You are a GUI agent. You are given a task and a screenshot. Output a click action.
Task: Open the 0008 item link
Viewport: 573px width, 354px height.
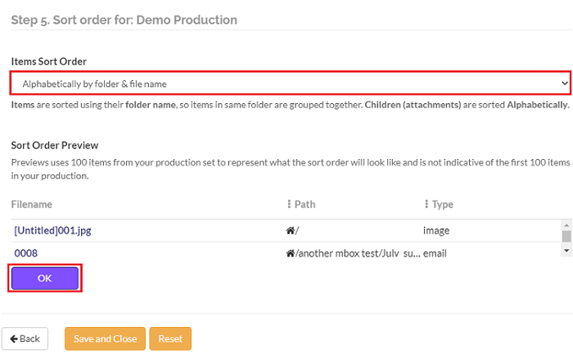(25, 253)
